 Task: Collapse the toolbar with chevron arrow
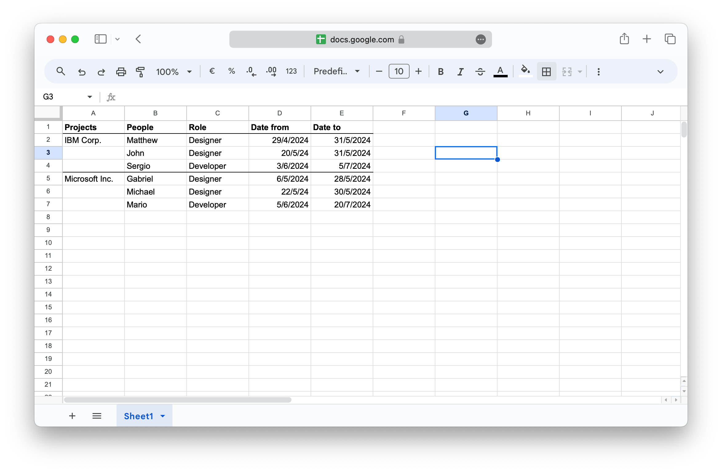(660, 72)
